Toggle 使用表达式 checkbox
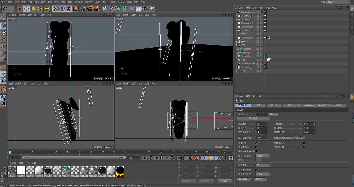The height and width of the screenshot is (187, 354). click(x=304, y=143)
